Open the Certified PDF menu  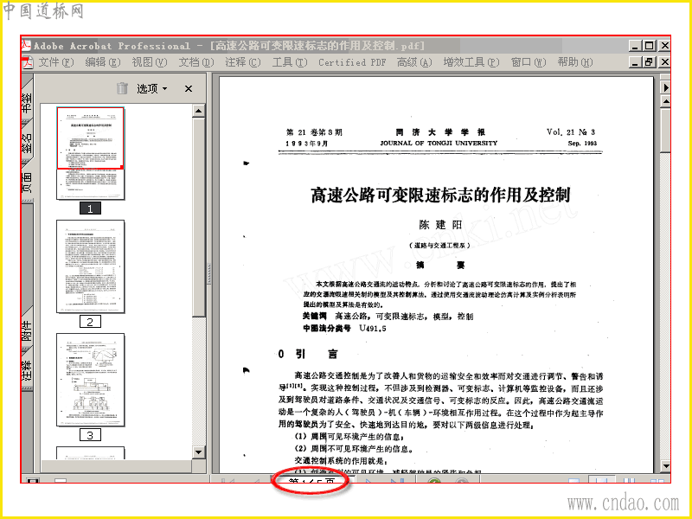click(352, 62)
